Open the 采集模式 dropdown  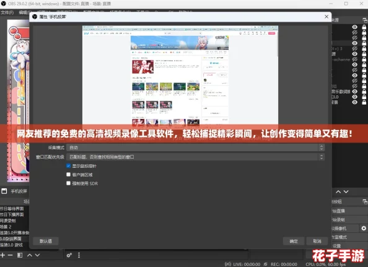click(196, 147)
